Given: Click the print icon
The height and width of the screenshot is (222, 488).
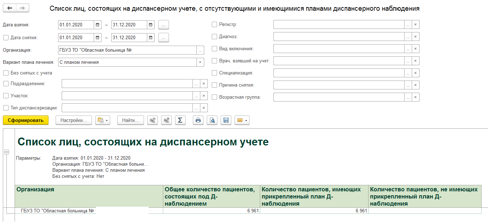Looking at the screenshot, I should 198,120.
